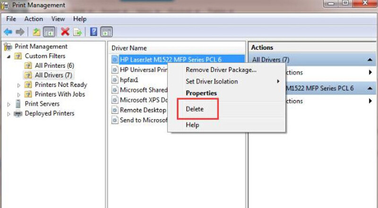Open the Action menu

tap(34, 19)
